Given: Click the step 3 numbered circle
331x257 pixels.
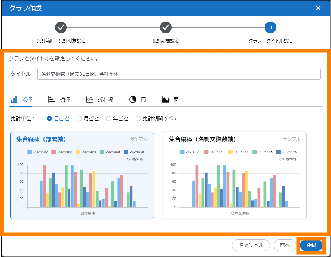Looking at the screenshot, I should point(270,27).
